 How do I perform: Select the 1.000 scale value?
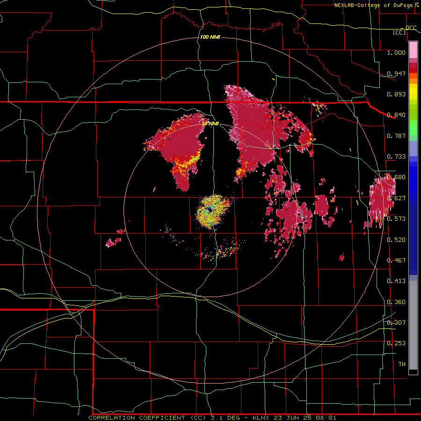pos(396,52)
